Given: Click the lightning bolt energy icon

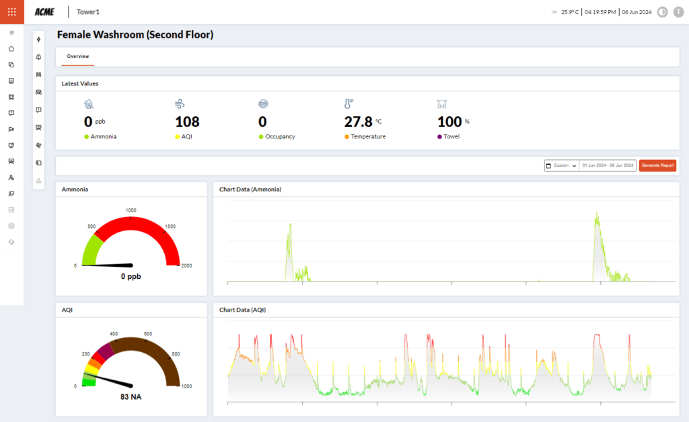Looking at the screenshot, I should click(38, 40).
